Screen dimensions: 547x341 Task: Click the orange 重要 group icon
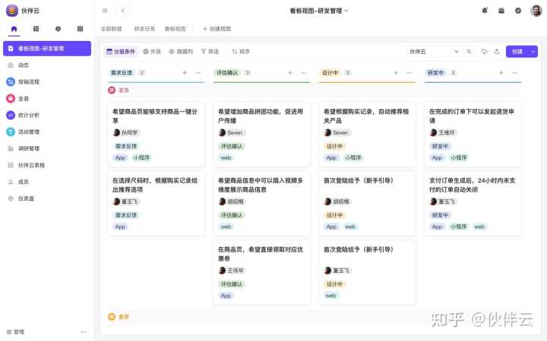[x=112, y=317]
